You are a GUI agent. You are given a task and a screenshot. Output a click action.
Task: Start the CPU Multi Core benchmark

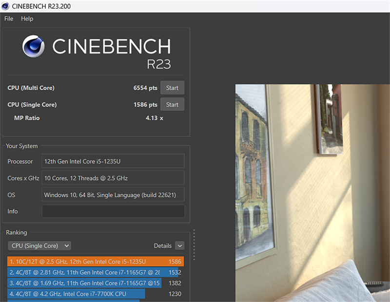tap(172, 88)
